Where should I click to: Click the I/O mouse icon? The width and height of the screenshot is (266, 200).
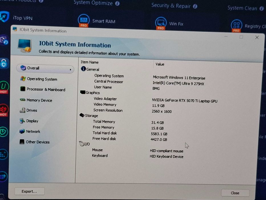[82, 143]
